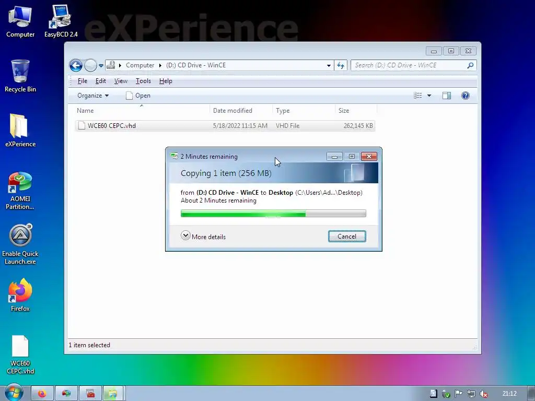The height and width of the screenshot is (401, 535).
Task: Expand the Organize dropdown
Action: click(x=93, y=96)
